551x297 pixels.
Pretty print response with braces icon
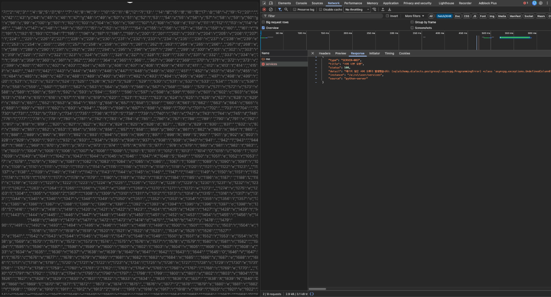tap(311, 294)
